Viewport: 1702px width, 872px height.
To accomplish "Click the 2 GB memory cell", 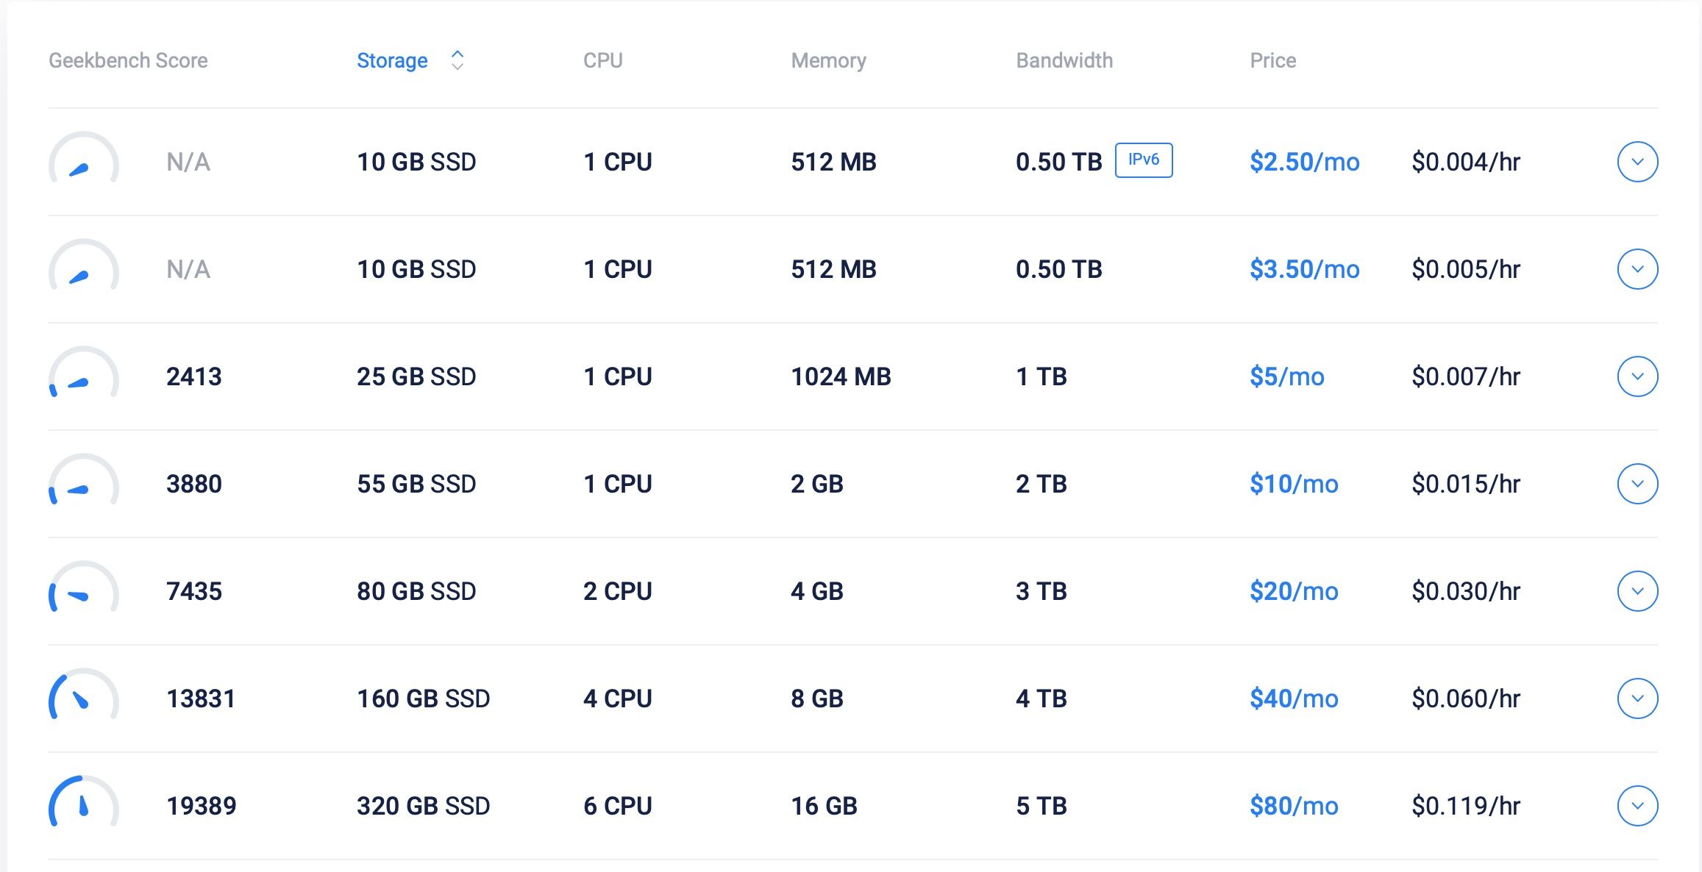I will (817, 484).
